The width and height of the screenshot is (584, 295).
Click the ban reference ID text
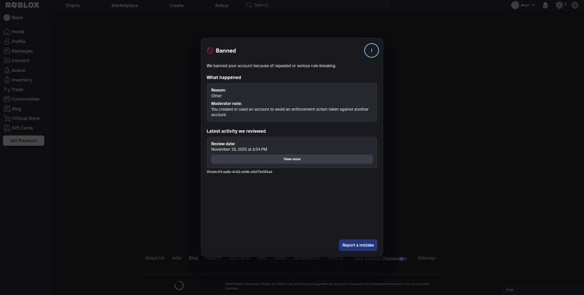239,172
